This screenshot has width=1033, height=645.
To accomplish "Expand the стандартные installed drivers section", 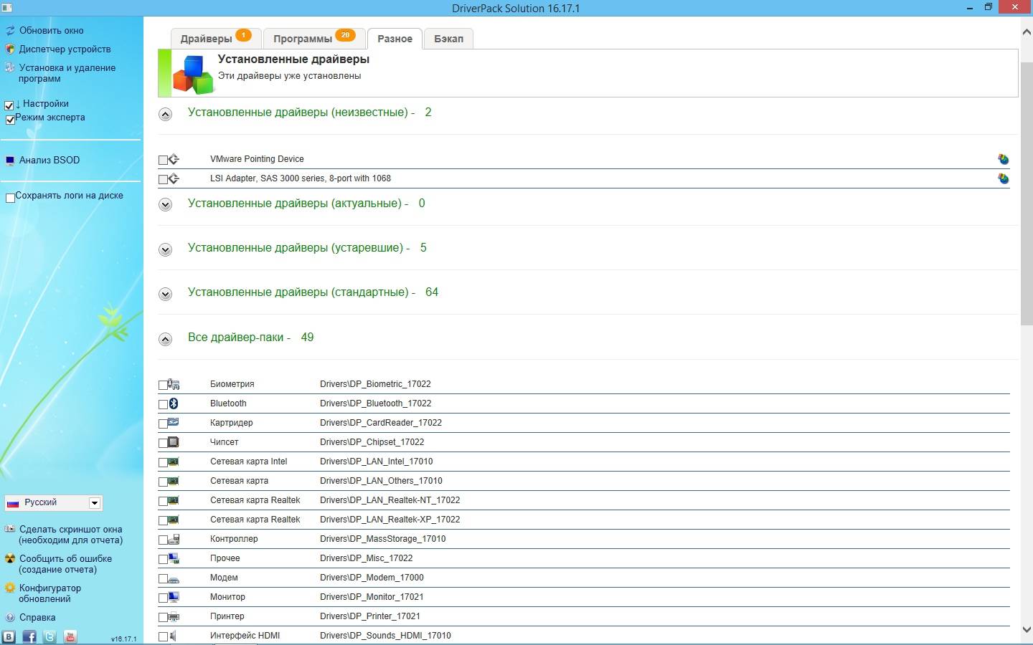I will 165,294.
